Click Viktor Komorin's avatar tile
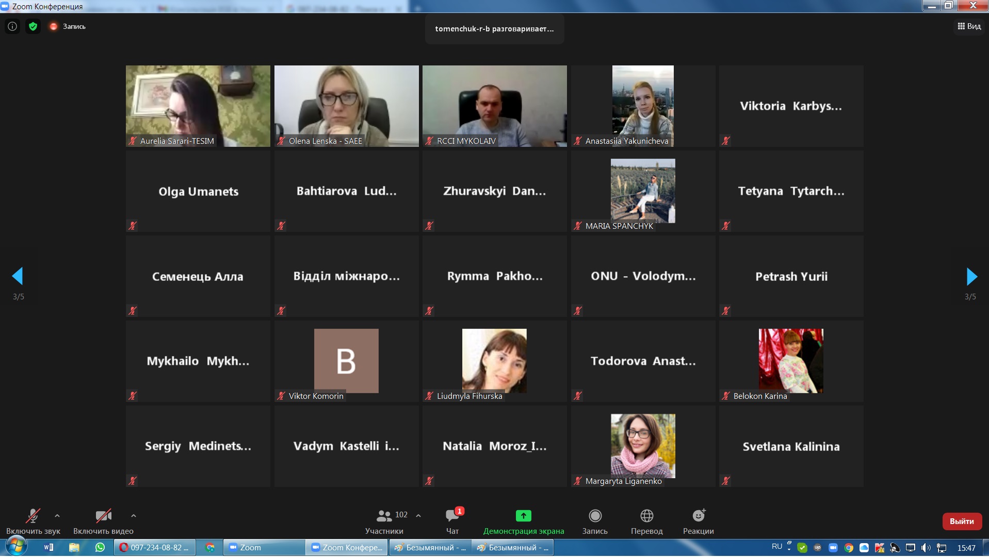989x557 pixels. pyautogui.click(x=347, y=361)
